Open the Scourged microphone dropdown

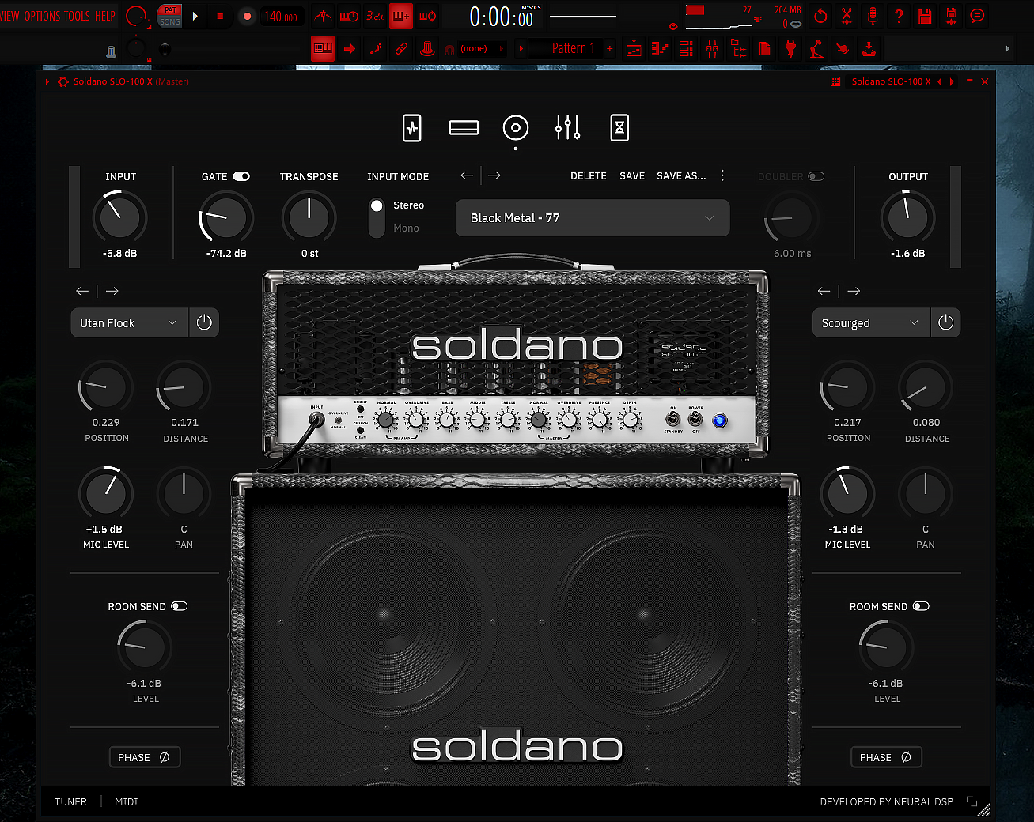coord(870,322)
